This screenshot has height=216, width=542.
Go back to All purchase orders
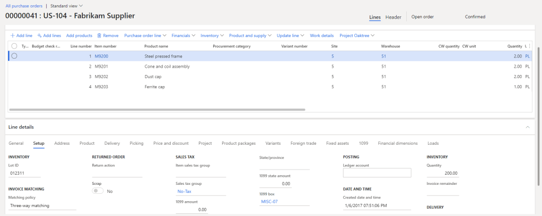pyautogui.click(x=23, y=5)
